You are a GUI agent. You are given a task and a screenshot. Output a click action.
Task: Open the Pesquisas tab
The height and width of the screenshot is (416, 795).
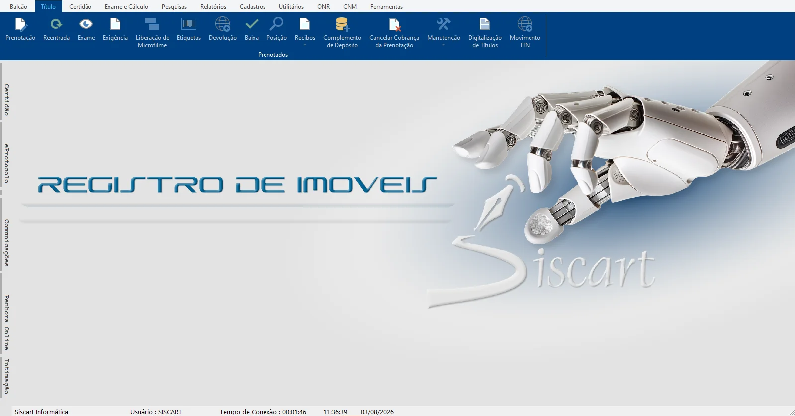pos(174,7)
